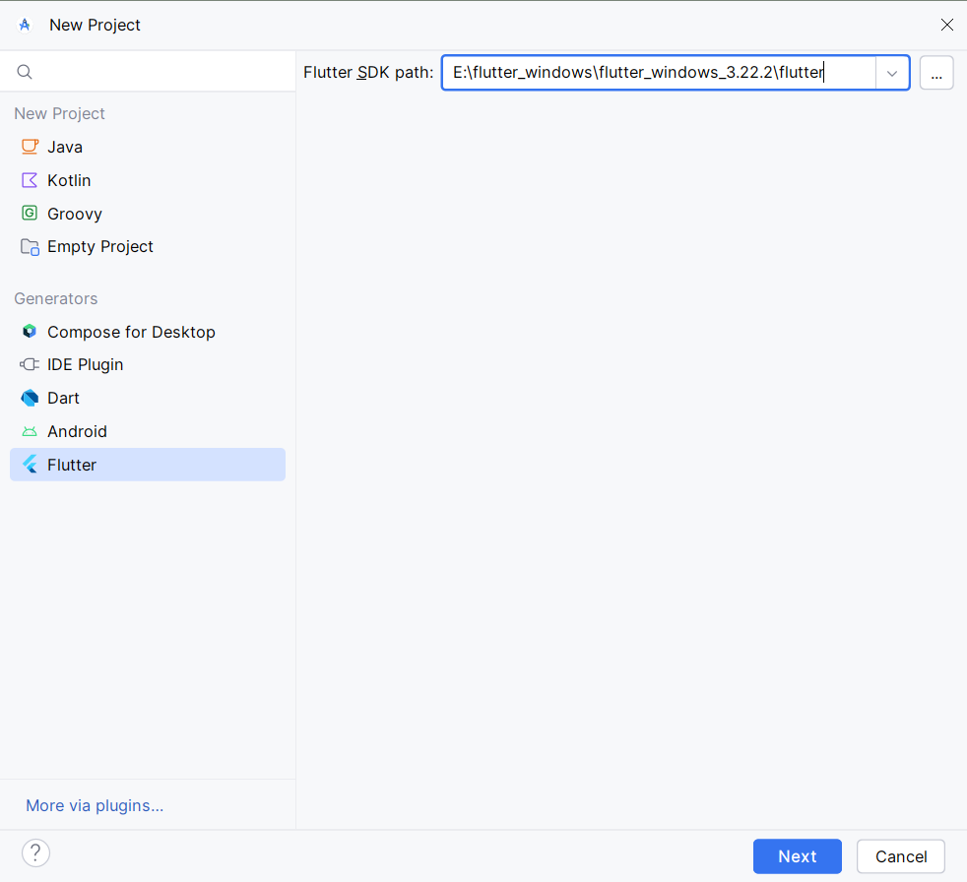Pick the Compose for Desktop icon
The width and height of the screenshot is (967, 882).
coord(30,332)
